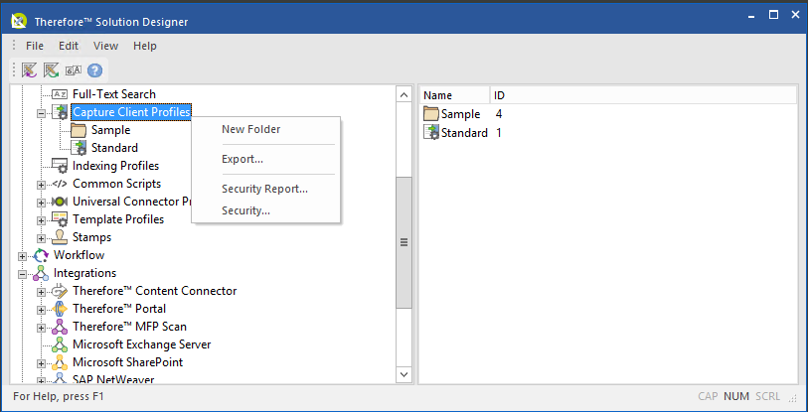Click the Therefore MFP Scan icon

[61, 327]
